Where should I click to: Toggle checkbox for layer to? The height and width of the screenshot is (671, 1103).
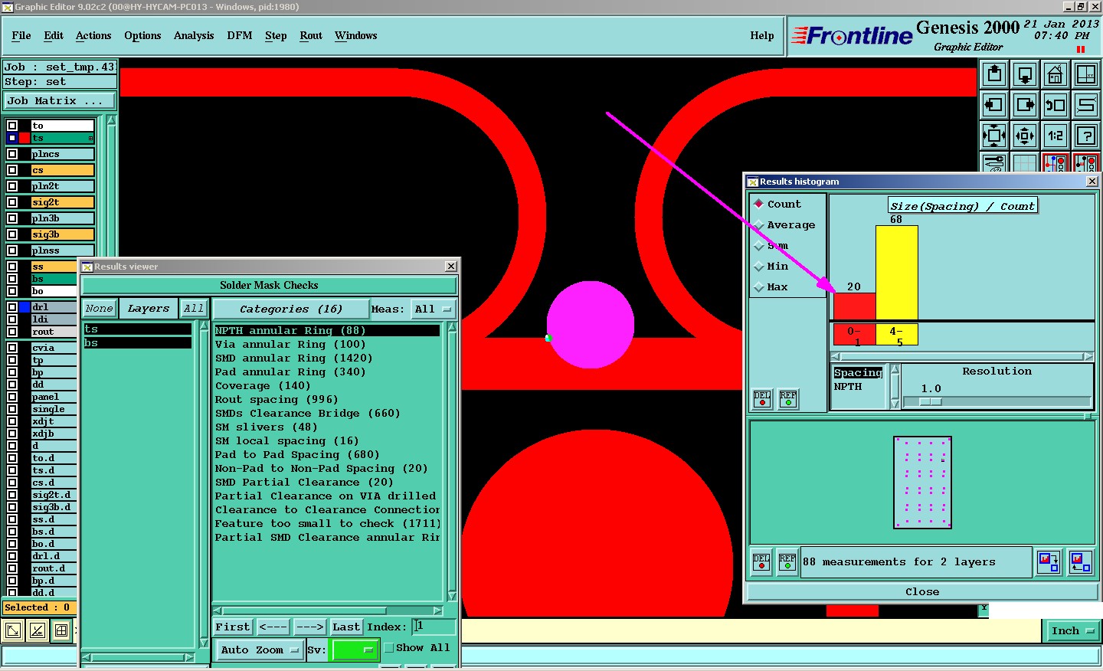point(12,126)
